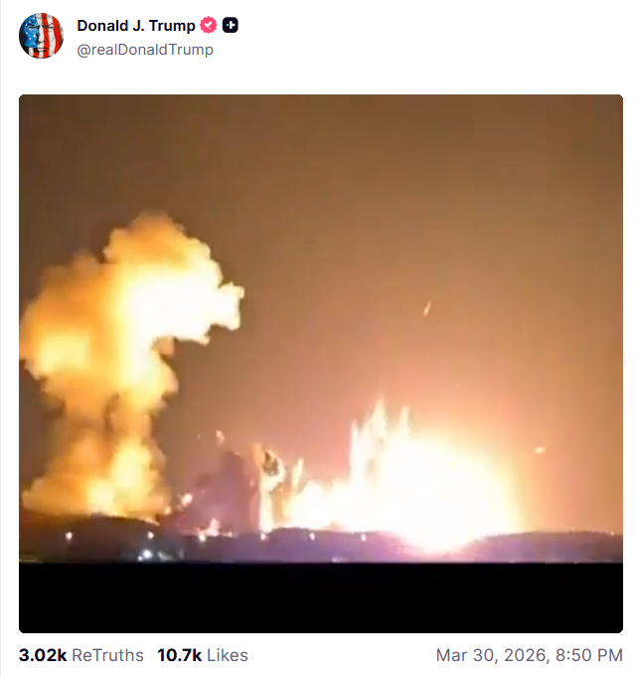The image size is (637, 677).
Task: Click the cluster of white city lights
Action: tap(149, 555)
